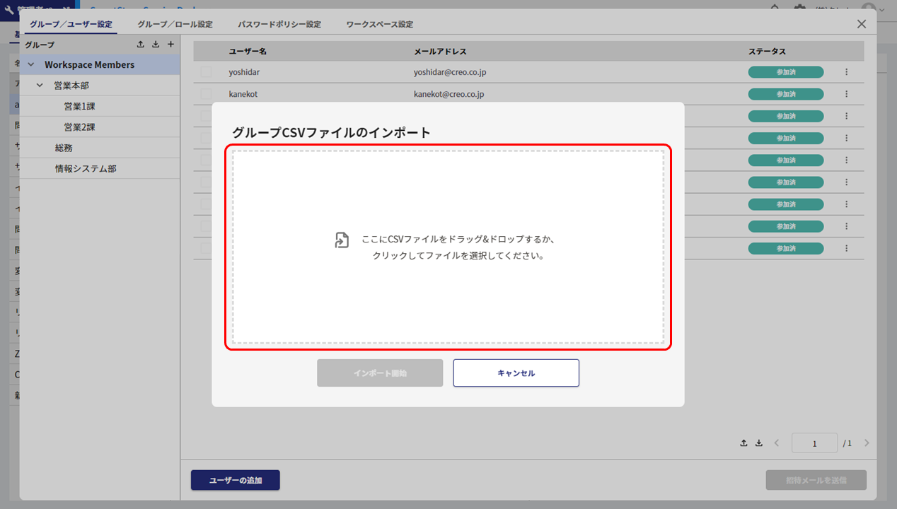This screenshot has height=509, width=897.
Task: Click the group upload icon in the グループ header
Action: pos(141,45)
